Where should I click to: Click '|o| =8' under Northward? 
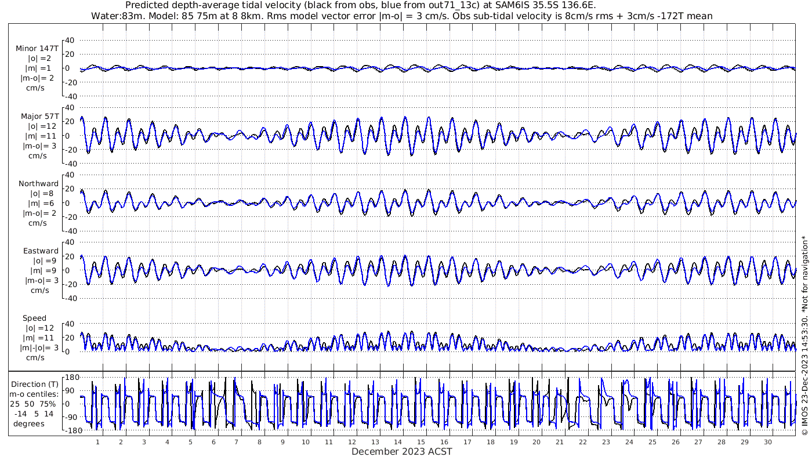[42, 194]
